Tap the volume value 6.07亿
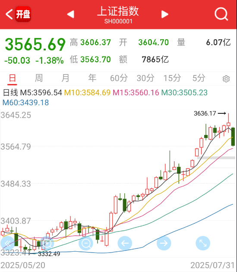Screen dimensions: 237x272 coord(218,43)
